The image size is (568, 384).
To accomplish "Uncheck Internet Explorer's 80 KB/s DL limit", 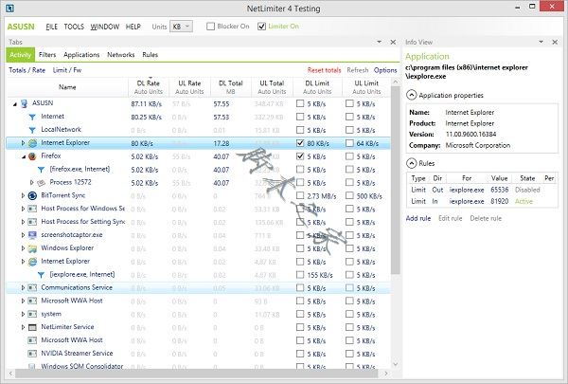I will coord(300,142).
